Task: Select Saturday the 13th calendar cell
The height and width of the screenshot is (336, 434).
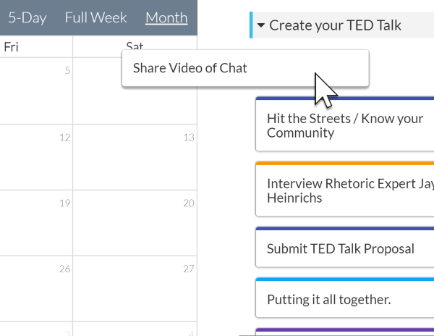Action: 135,156
